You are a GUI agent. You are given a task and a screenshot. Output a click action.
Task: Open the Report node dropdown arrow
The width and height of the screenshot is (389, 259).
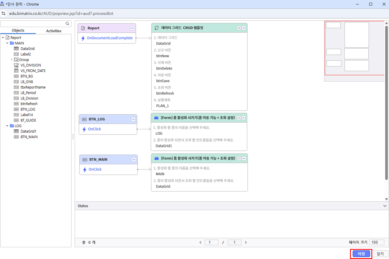(x=132, y=28)
